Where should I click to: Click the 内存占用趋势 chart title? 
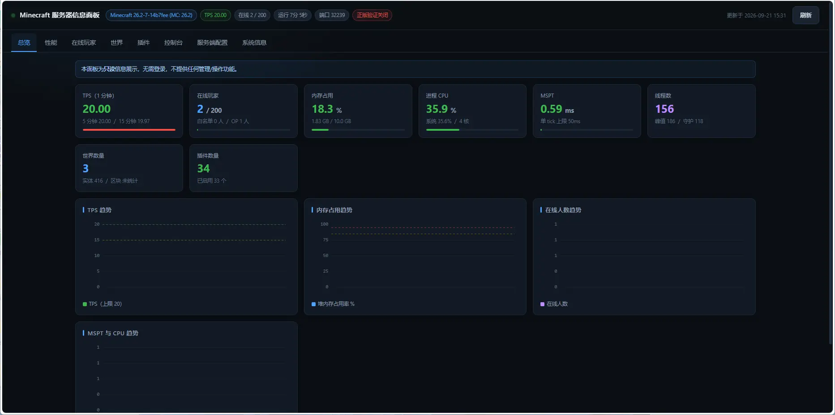(334, 210)
